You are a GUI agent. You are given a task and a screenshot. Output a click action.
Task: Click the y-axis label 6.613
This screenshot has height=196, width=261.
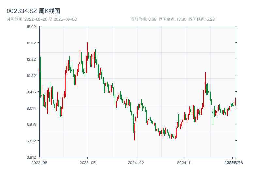[31, 125]
